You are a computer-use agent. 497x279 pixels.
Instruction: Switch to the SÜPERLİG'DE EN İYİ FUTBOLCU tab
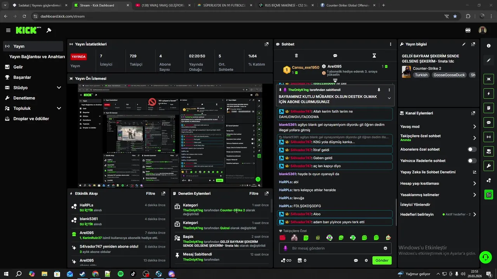point(225,5)
